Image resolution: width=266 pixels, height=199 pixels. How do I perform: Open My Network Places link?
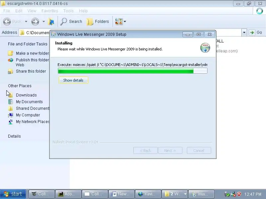(x=33, y=122)
